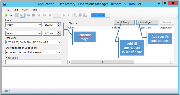Open the Time Zone dropdown

(33, 42)
